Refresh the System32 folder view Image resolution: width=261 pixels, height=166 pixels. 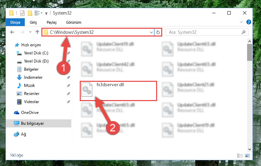[158, 32]
